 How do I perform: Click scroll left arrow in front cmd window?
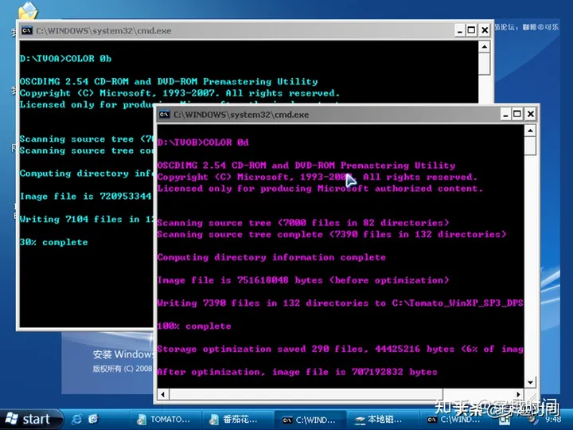point(163,394)
